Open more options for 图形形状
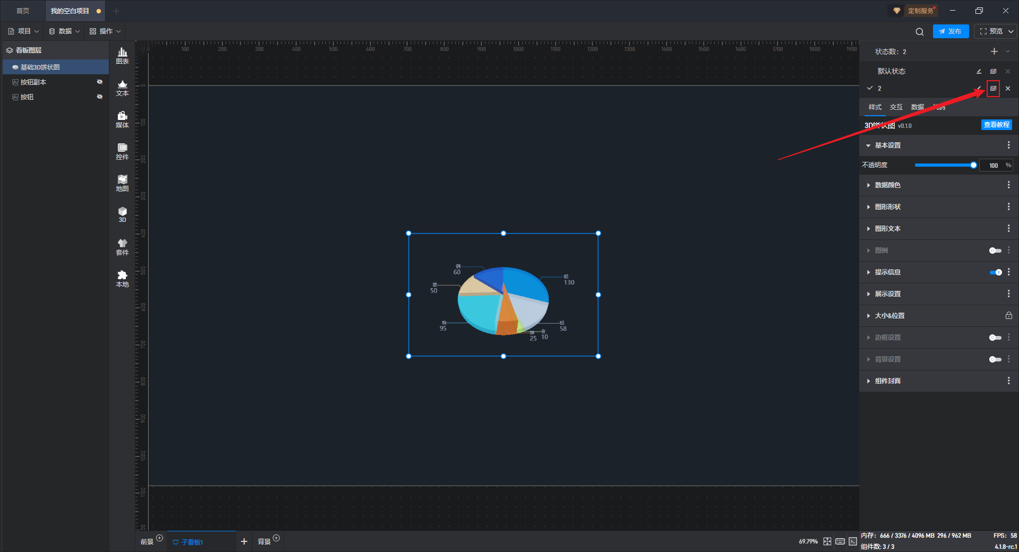This screenshot has height=552, width=1019. click(1008, 207)
